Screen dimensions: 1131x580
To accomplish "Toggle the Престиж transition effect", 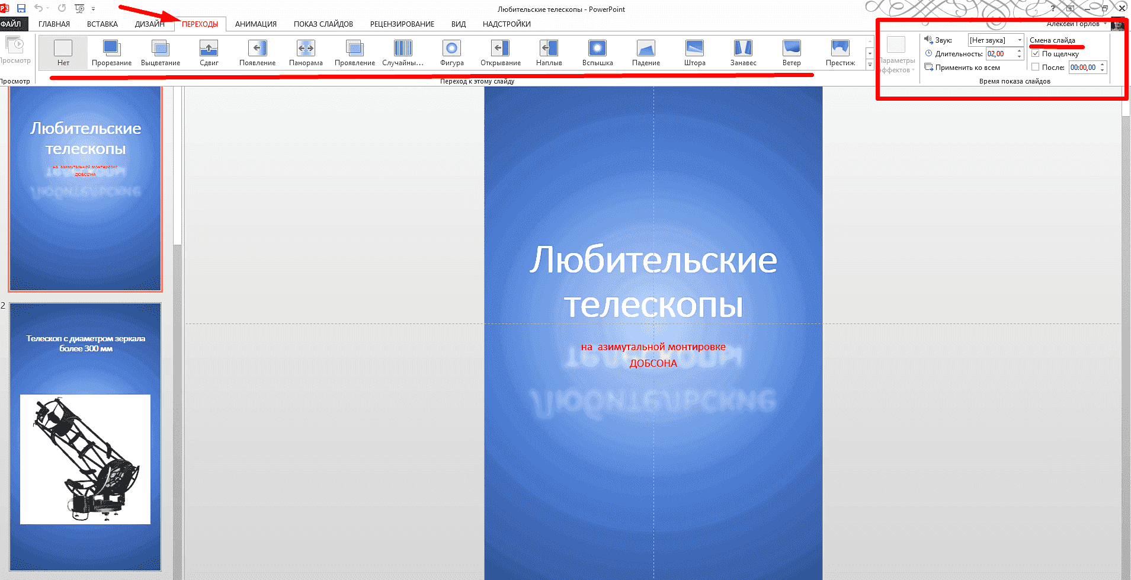I will pos(840,52).
